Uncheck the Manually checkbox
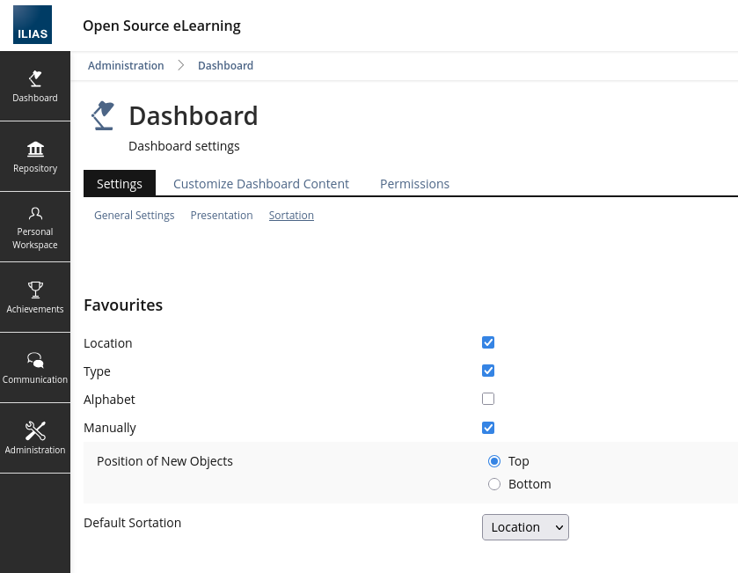Viewport: 738px width, 573px height. (488, 428)
